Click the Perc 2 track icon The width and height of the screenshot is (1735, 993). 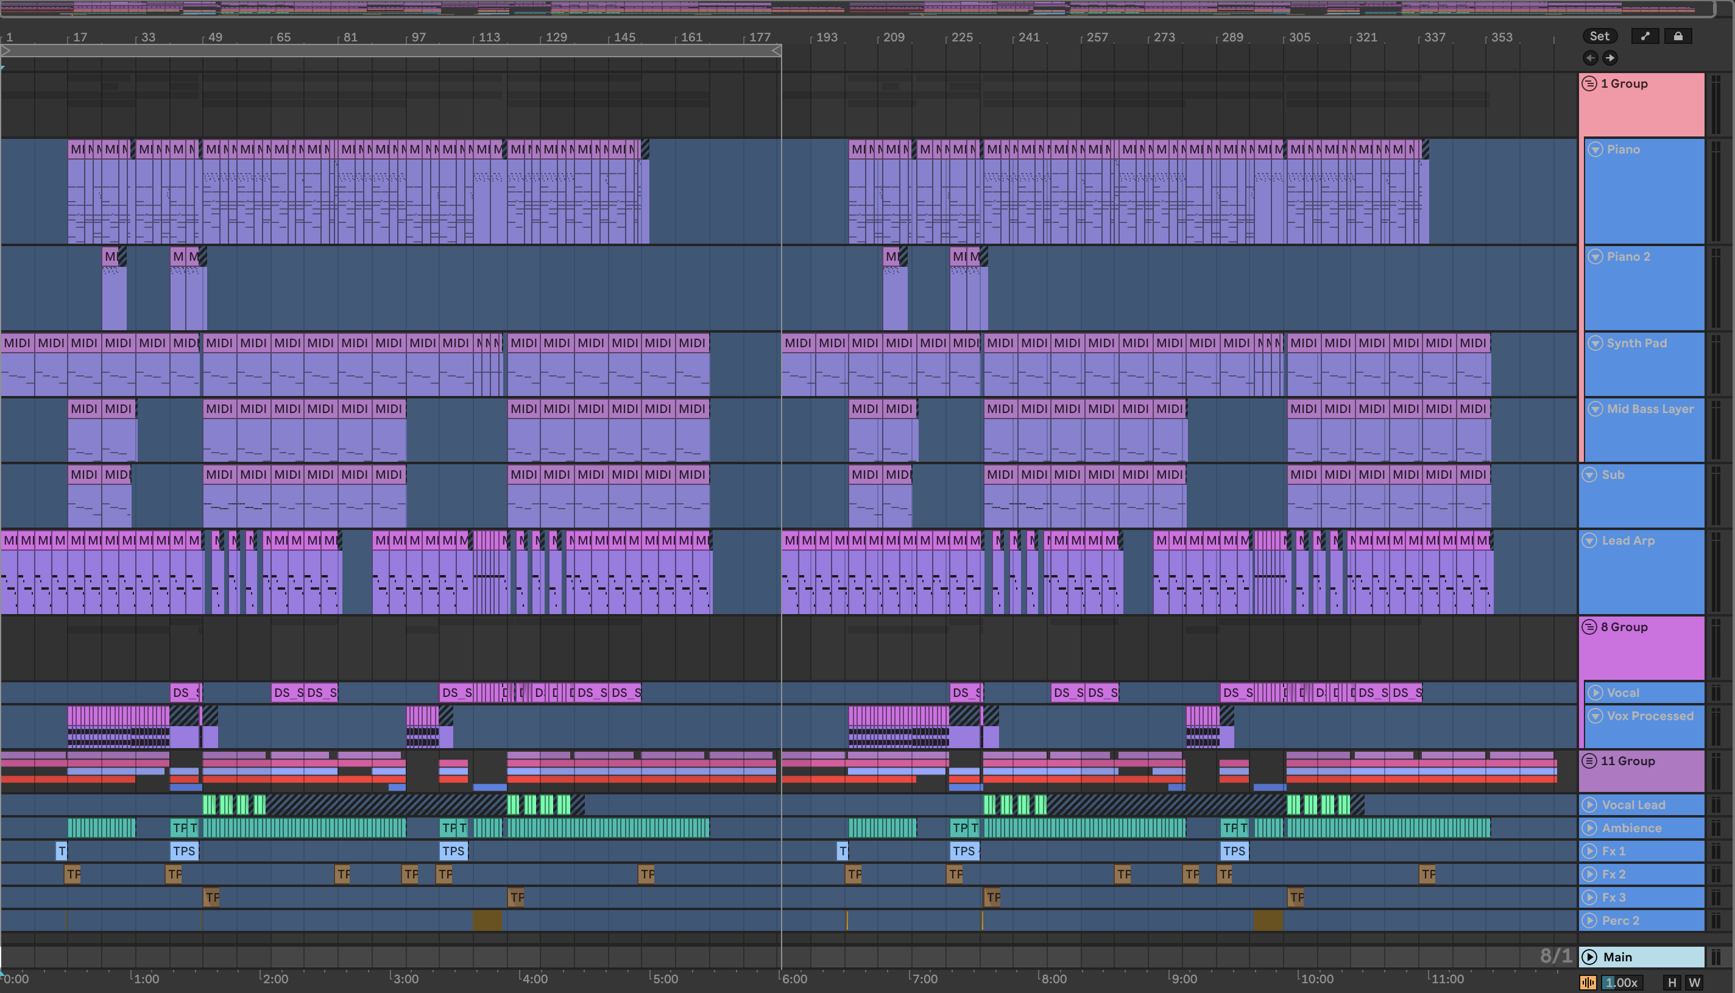point(1589,920)
